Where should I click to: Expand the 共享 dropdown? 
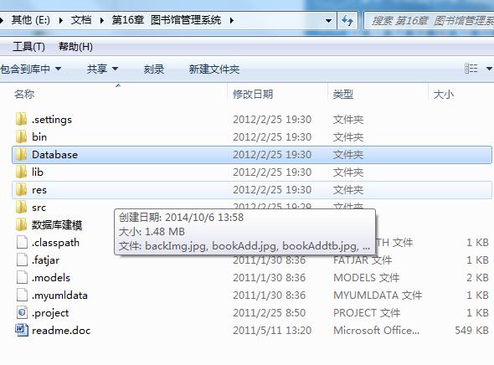[115, 69]
